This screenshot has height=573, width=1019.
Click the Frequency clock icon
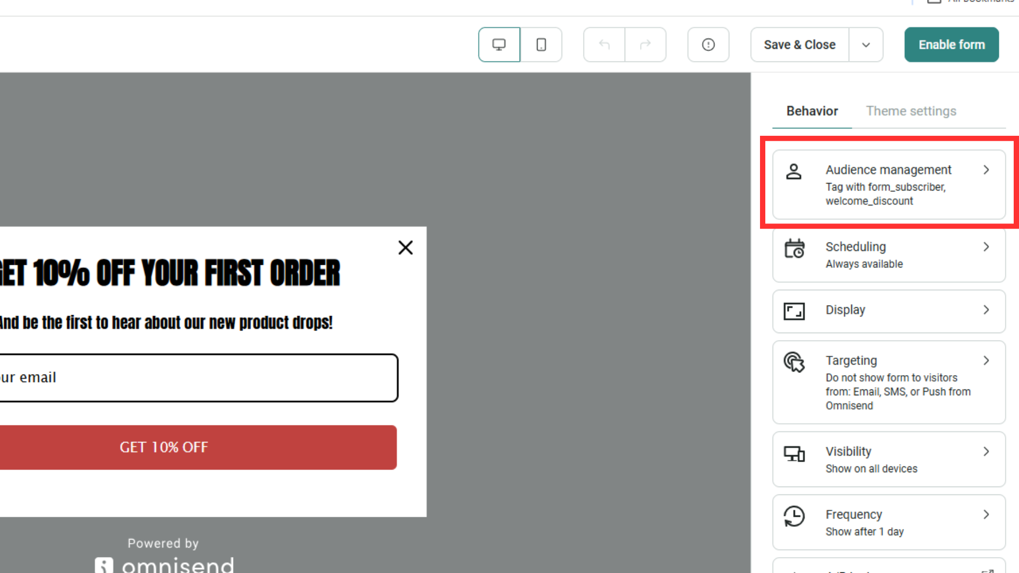pos(795,516)
